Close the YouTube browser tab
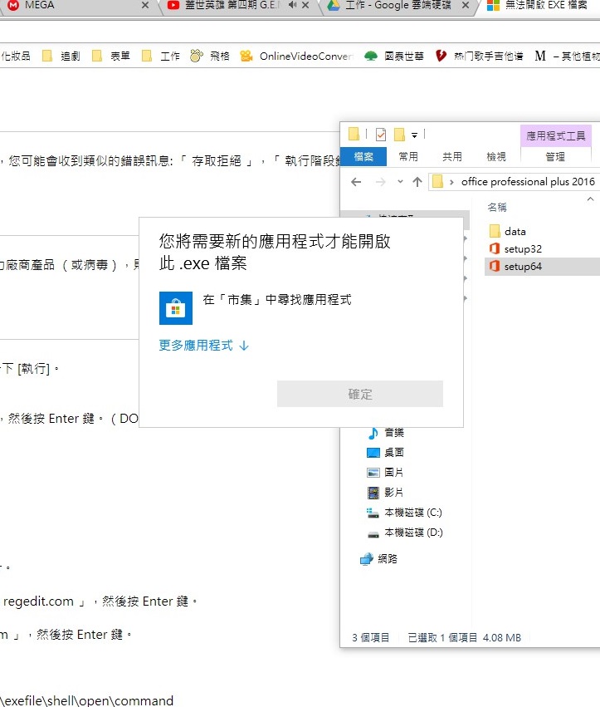Viewport: 600px width, 707px height. pos(305,6)
